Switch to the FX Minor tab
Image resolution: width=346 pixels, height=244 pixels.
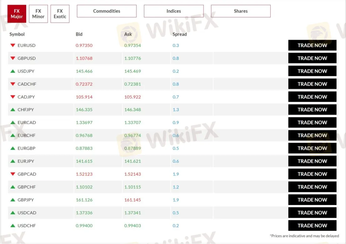tap(38, 14)
